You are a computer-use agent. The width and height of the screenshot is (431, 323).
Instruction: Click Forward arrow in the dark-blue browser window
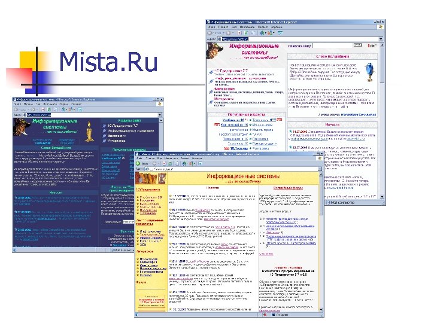(33, 109)
